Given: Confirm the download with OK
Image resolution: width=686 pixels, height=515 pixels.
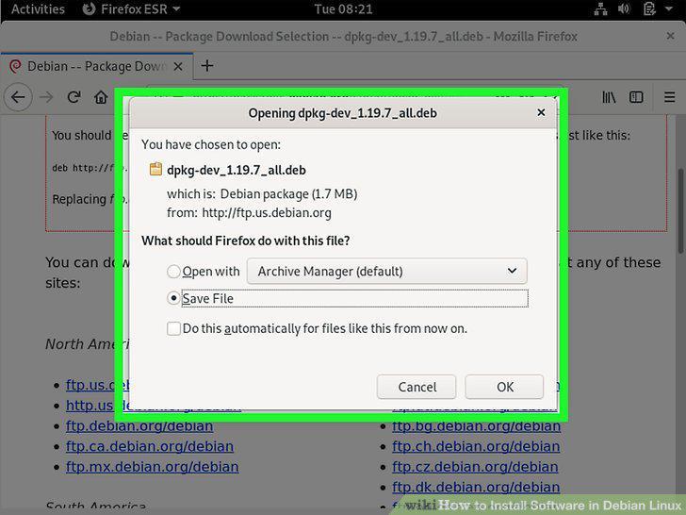Looking at the screenshot, I should point(504,387).
